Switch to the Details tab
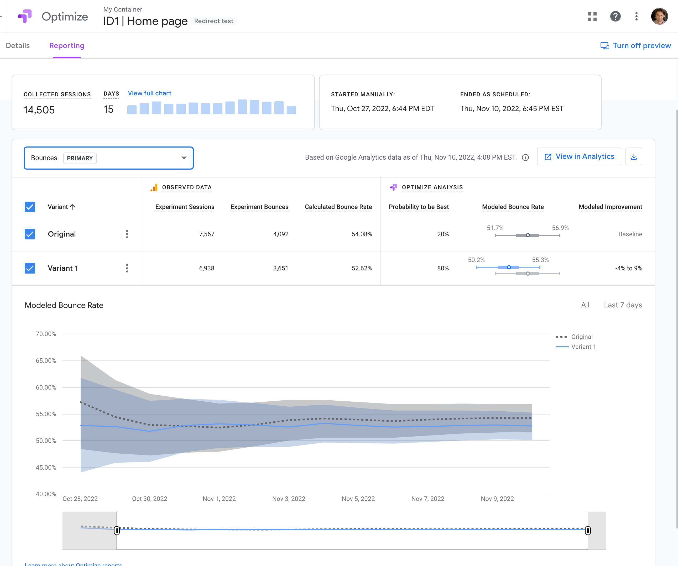 [x=18, y=46]
